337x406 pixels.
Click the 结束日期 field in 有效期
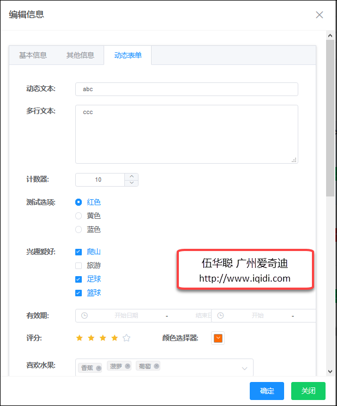tap(203, 315)
